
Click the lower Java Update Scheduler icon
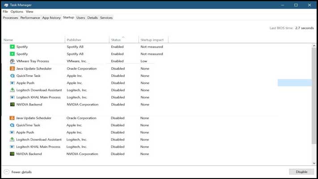coord(12,118)
